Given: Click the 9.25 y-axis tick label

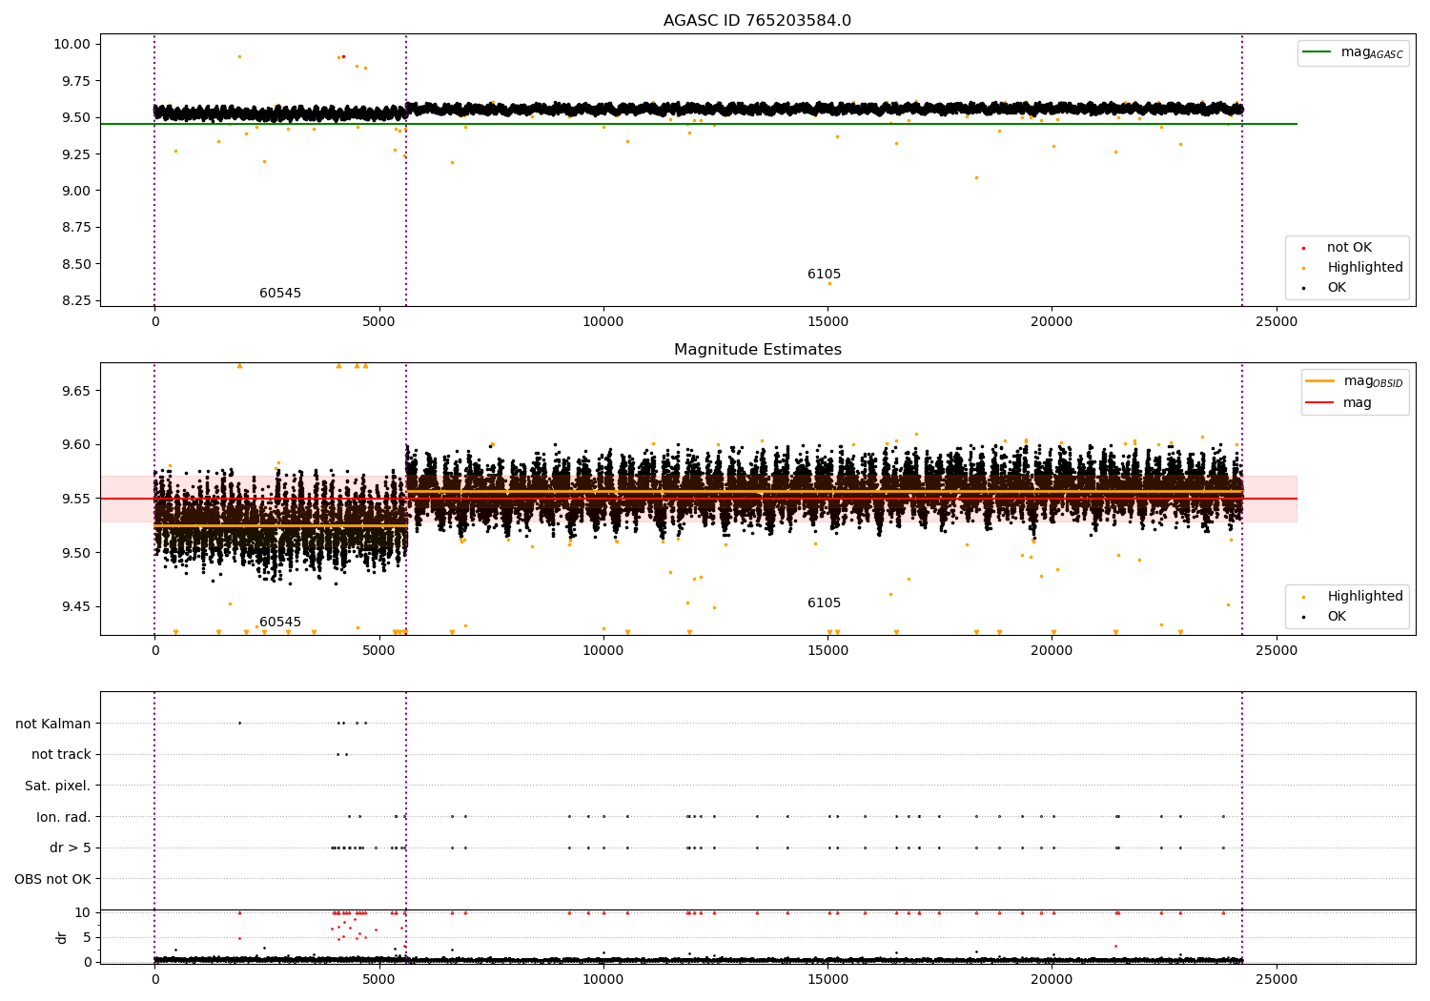Looking at the screenshot, I should pyautogui.click(x=76, y=154).
